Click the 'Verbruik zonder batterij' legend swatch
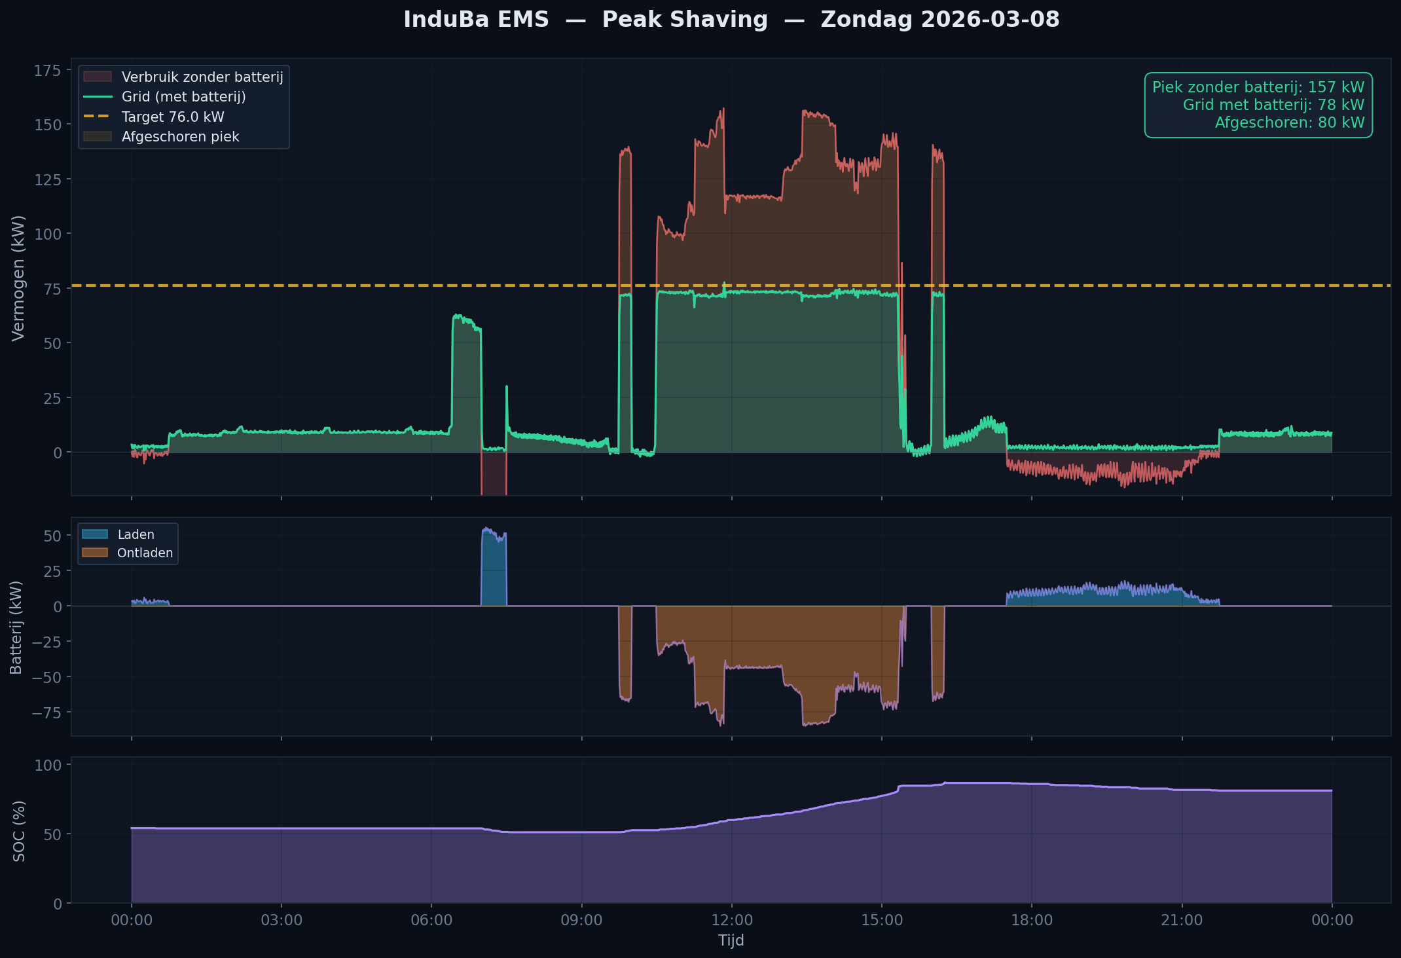 (98, 77)
